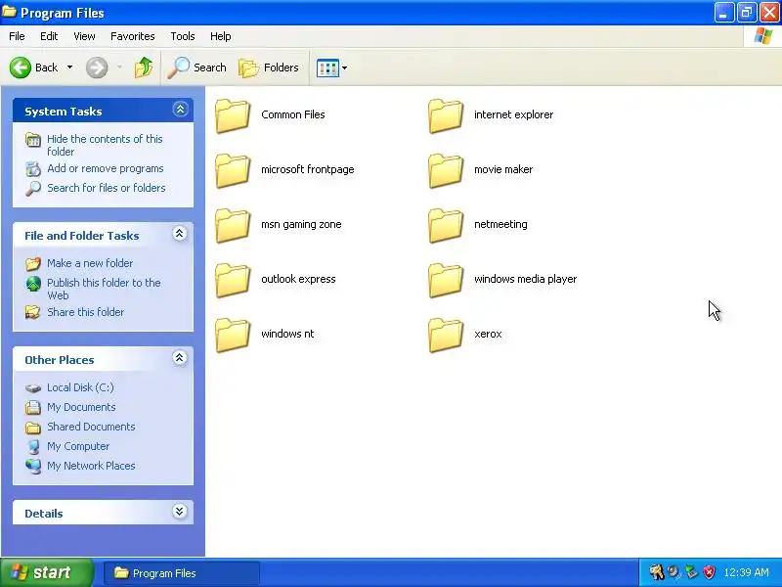Click the keys tray icon near the clock
This screenshot has height=587, width=782.
656,572
